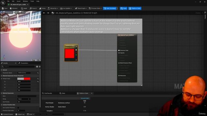Screen dimensions: 207x116
Task: Click the R channel value field
Action: pyautogui.click(x=24, y=82)
